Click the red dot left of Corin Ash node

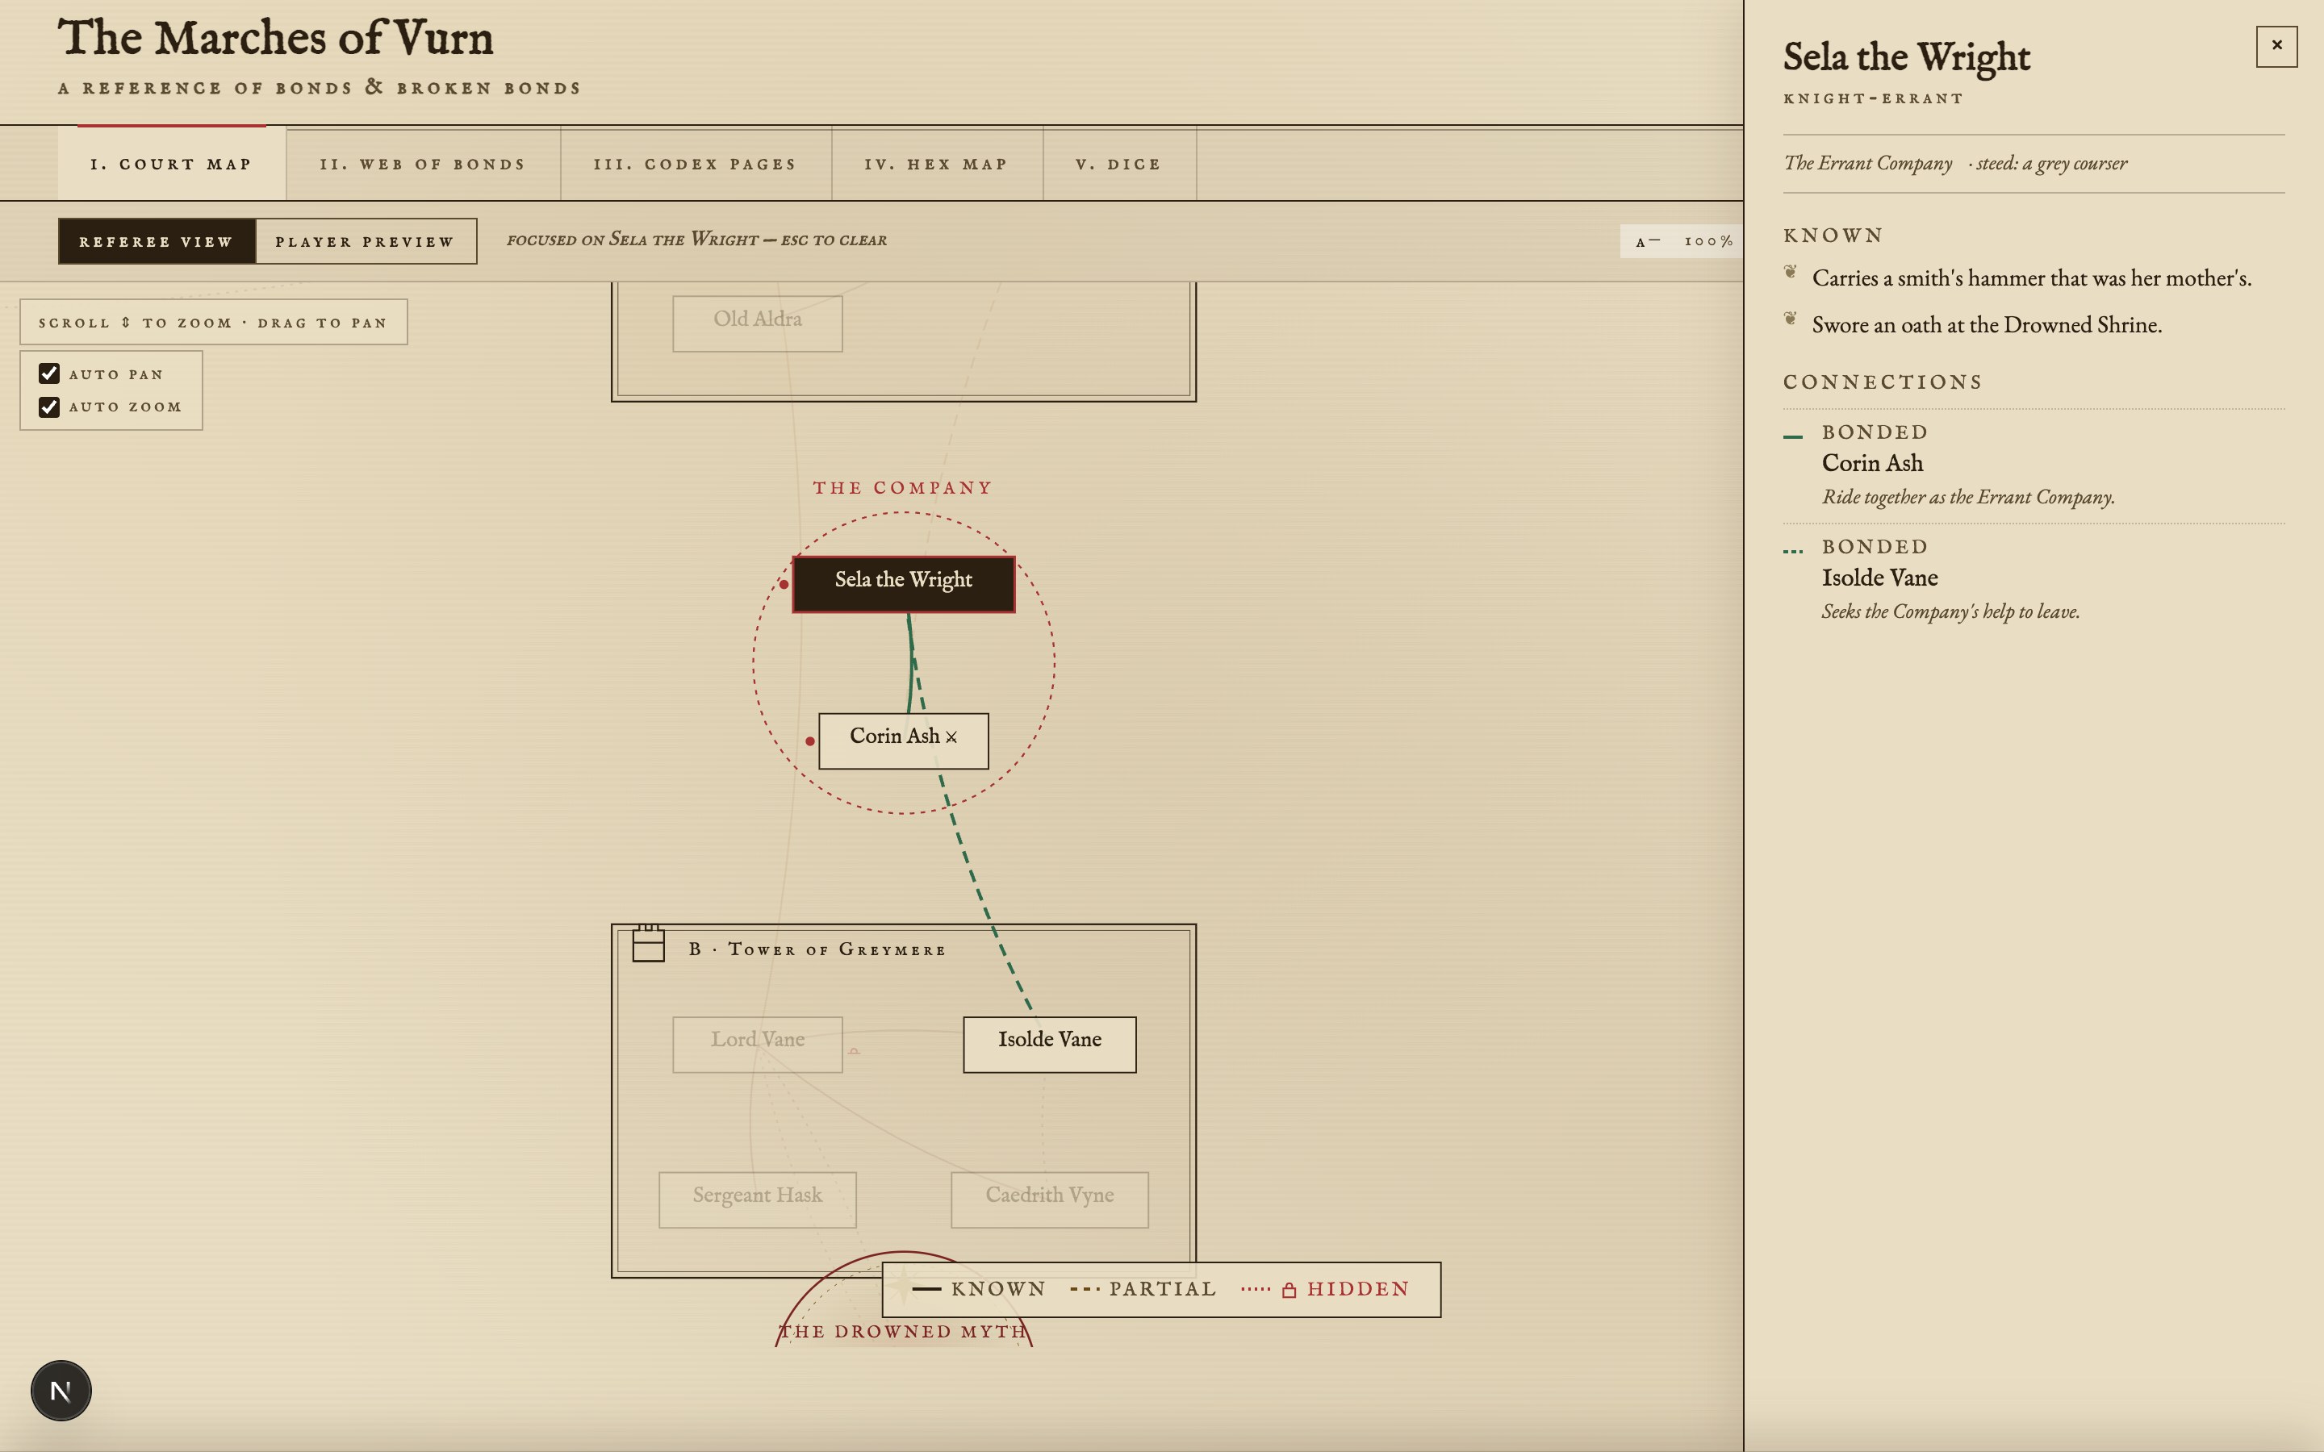(x=810, y=741)
